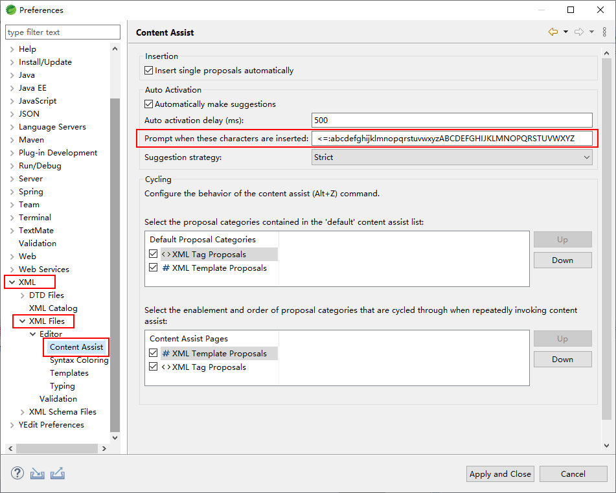Click the prompt characters input field

point(451,138)
